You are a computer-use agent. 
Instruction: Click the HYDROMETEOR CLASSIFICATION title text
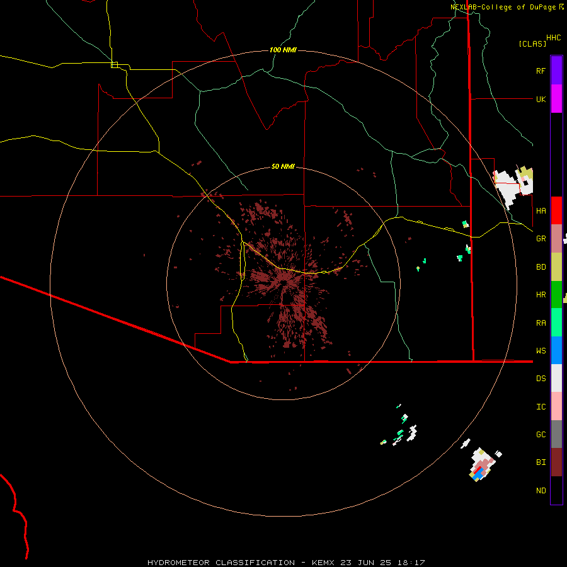[x=221, y=563]
